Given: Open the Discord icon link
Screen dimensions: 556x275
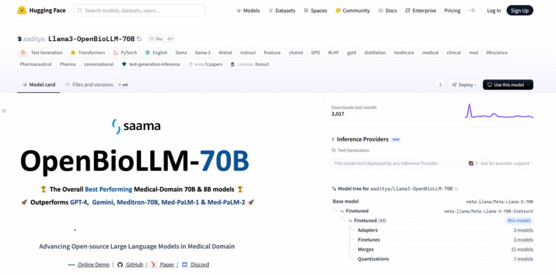Looking at the screenshot, I should 185,265.
